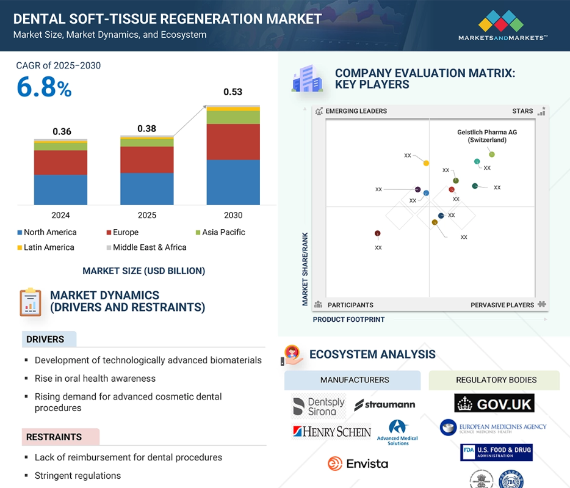Click the REGULATORY BODIES header
570x488 pixels.
[496, 380]
